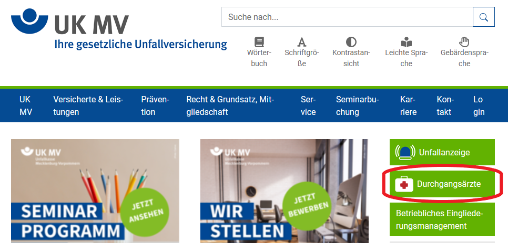Open Gebärdensprache hand icon
This screenshot has width=508, height=243.
(x=464, y=42)
